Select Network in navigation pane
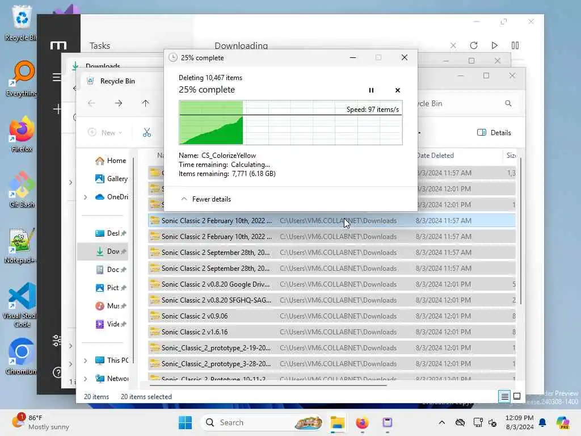 (112, 379)
